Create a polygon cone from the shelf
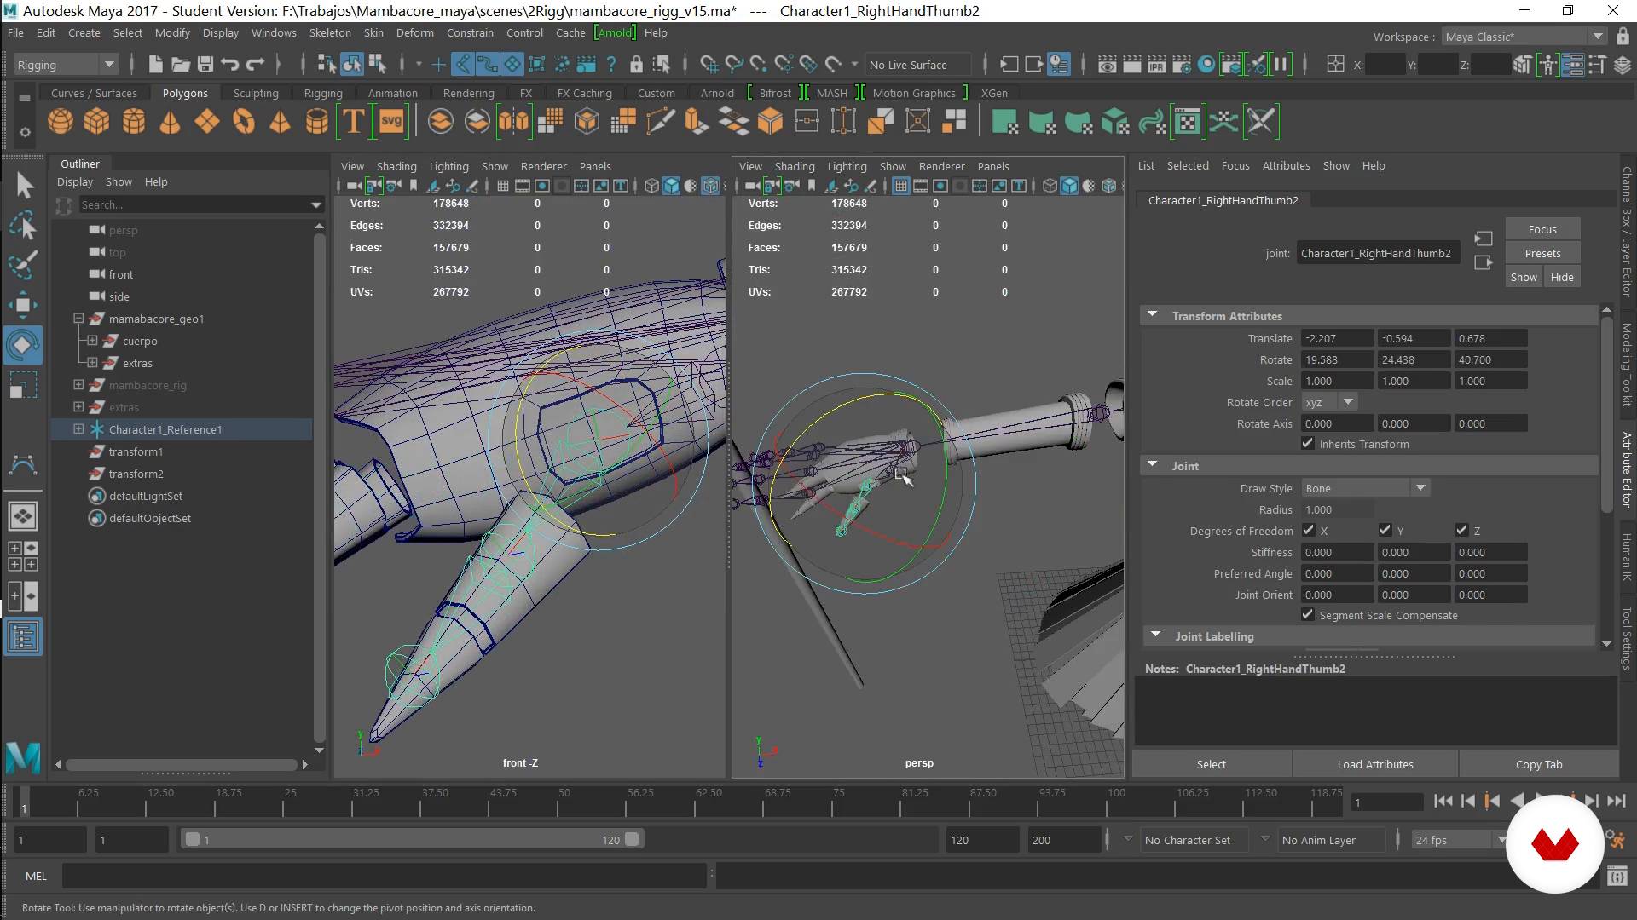1637x920 pixels. [x=170, y=122]
